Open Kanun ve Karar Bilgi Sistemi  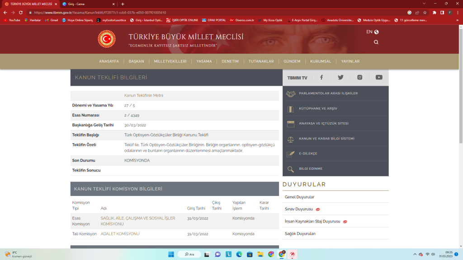pyautogui.click(x=326, y=139)
